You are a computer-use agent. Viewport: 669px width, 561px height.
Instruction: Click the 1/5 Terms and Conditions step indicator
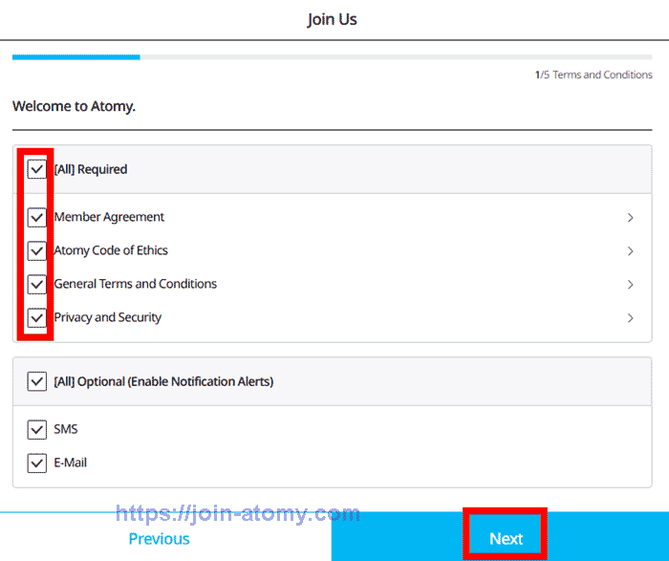pos(593,75)
